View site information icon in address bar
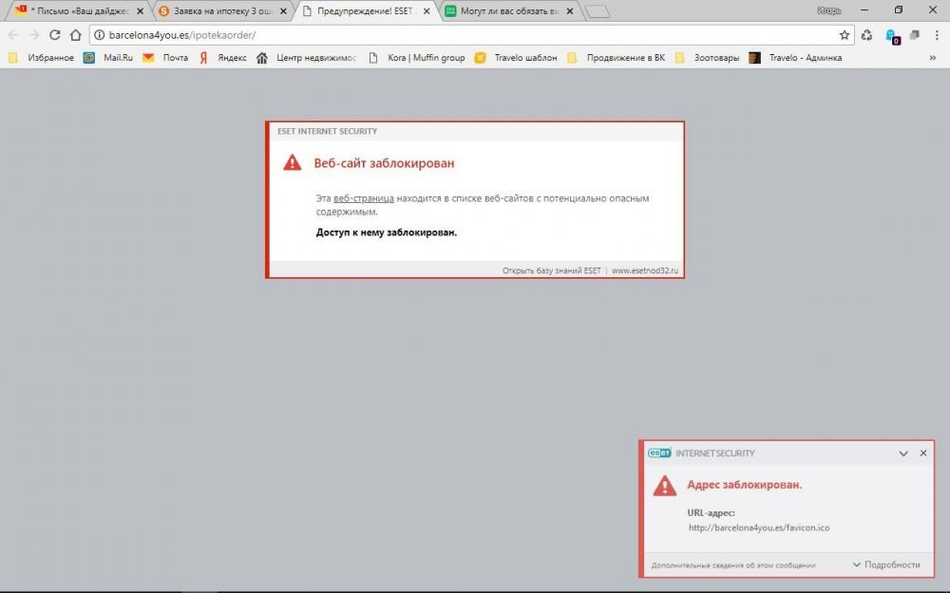 [x=100, y=35]
